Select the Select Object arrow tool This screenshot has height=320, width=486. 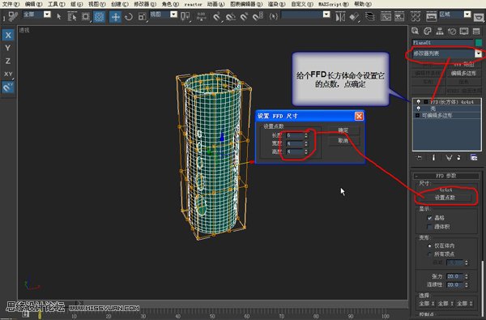(x=59, y=16)
